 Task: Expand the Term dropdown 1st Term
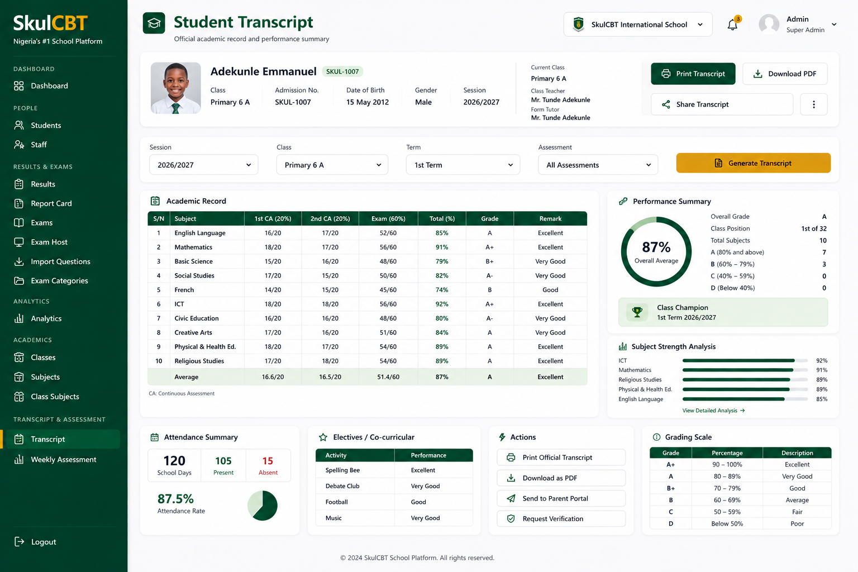tap(463, 165)
